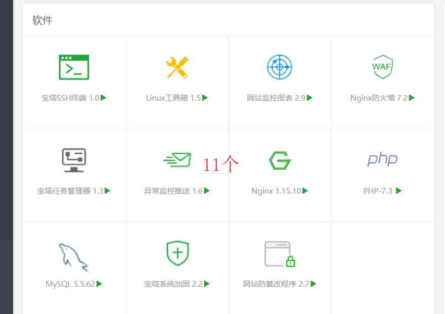Open the 异常监控推送 1.6 label
Screen dimensions: 445x314
pyautogui.click(x=173, y=191)
